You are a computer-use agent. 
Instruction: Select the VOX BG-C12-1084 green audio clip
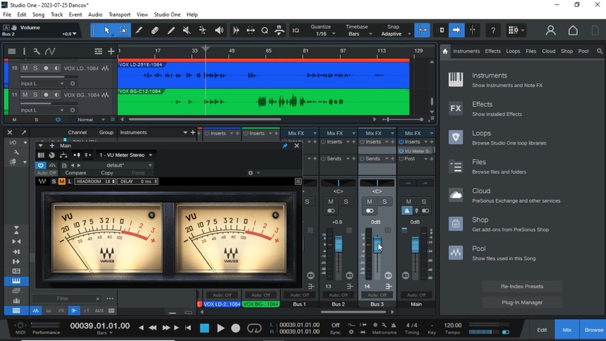click(263, 102)
